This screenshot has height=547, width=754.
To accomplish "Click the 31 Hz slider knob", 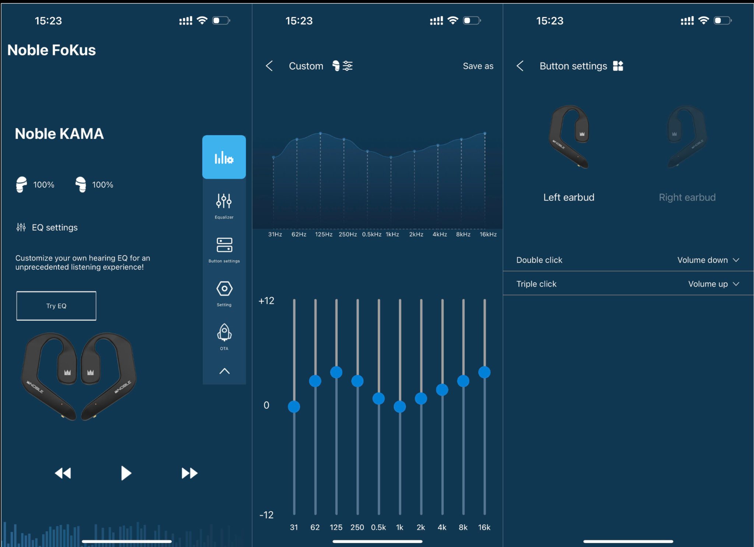I will pyautogui.click(x=294, y=407).
